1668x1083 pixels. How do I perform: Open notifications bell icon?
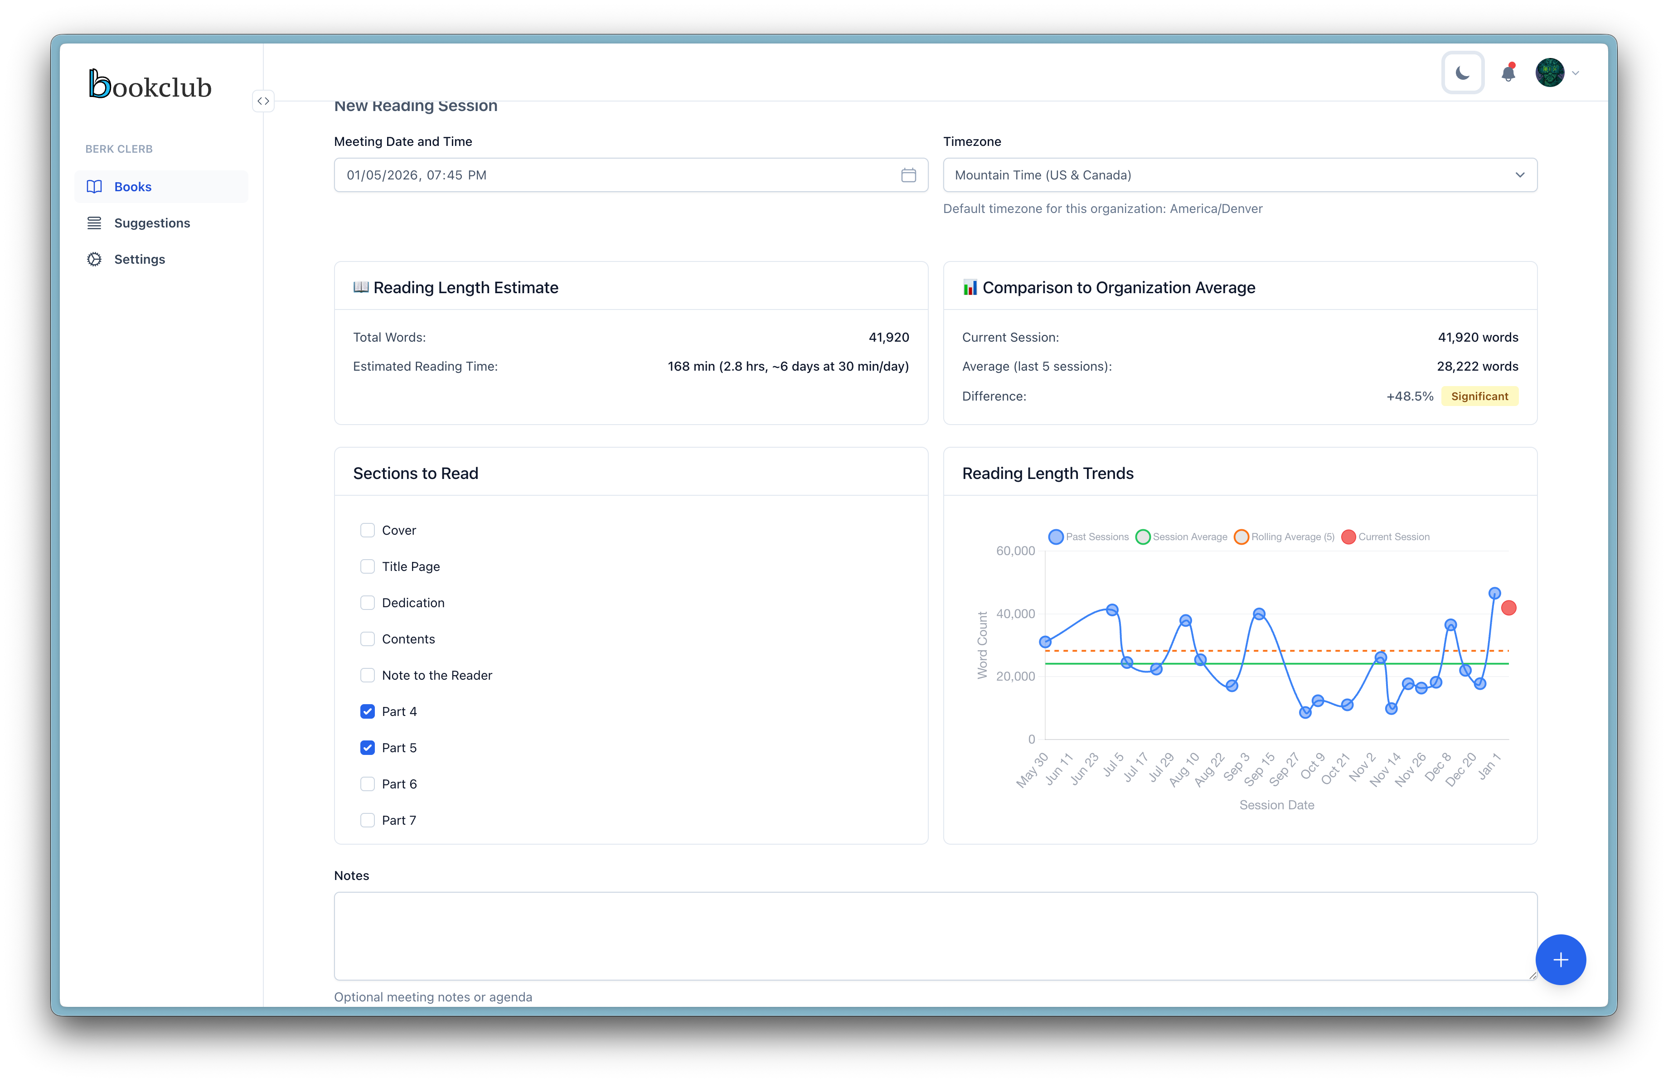click(1508, 73)
